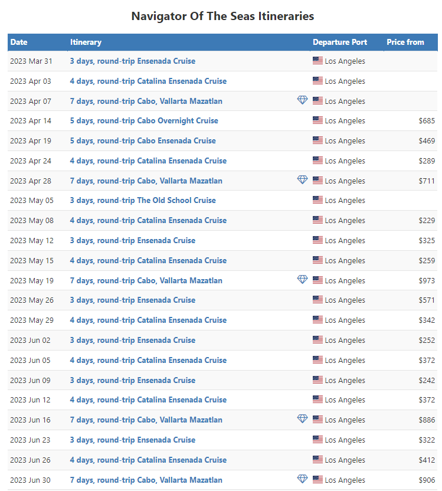This screenshot has height=491, width=442.
Task: Open the 5 days Cabo Ensenada Cruise link
Action: coord(143,140)
